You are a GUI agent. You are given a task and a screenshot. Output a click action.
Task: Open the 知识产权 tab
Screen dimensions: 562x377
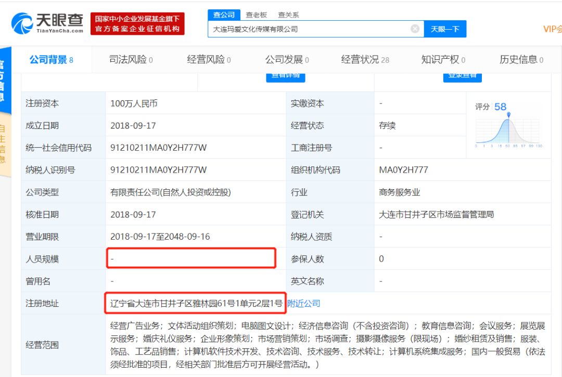[443, 59]
